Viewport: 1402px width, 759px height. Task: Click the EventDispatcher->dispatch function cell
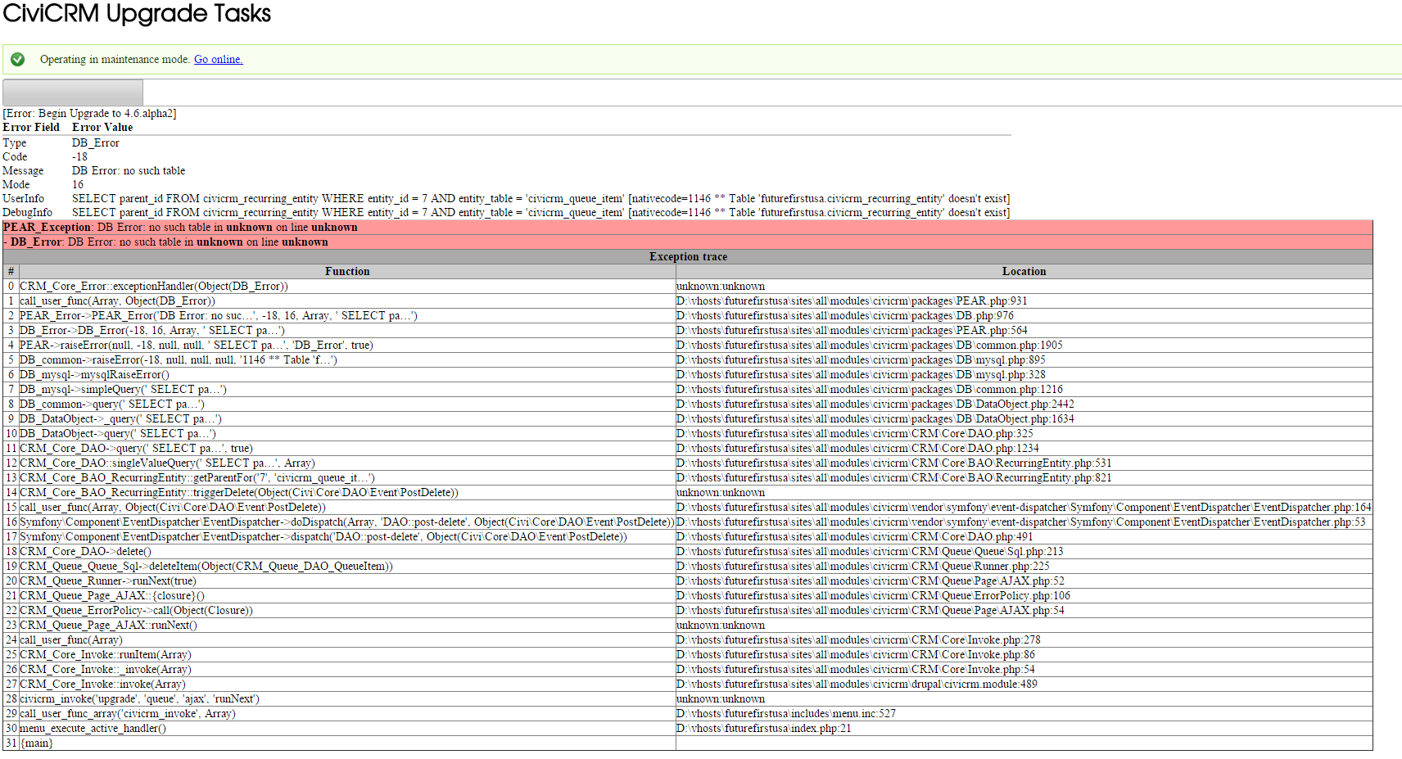347,537
